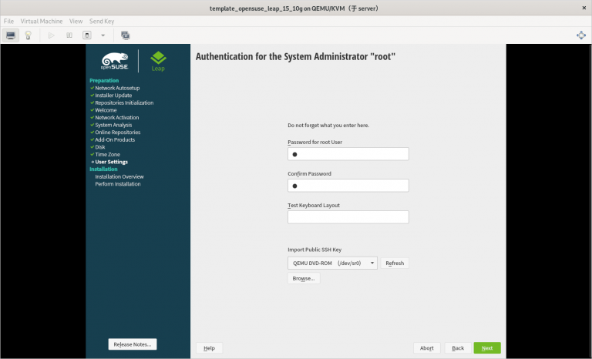Open the Send Key menu

102,21
